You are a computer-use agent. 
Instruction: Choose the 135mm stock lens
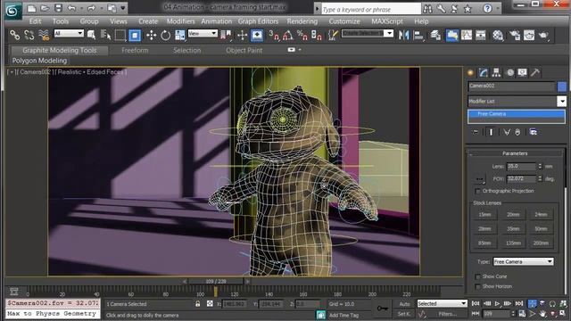tap(513, 243)
